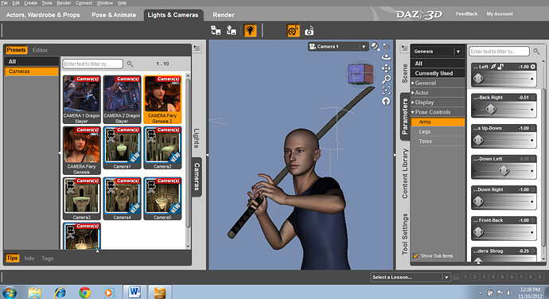Click the view cube in viewport

click(360, 73)
